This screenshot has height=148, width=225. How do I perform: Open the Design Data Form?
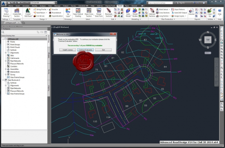pyautogui.click(x=99, y=13)
